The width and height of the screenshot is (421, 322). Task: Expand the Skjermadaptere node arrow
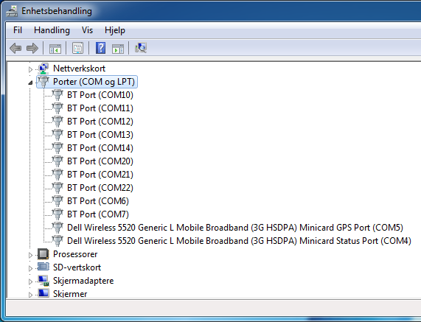[30, 281]
